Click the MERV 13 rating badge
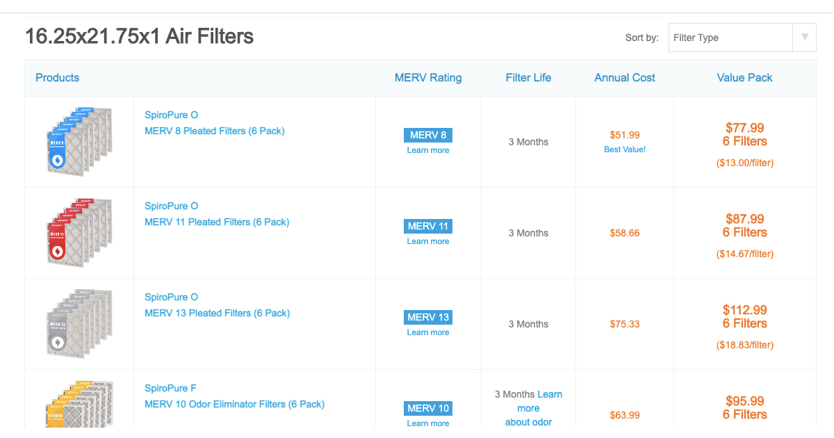834x438 pixels. pyautogui.click(x=427, y=317)
